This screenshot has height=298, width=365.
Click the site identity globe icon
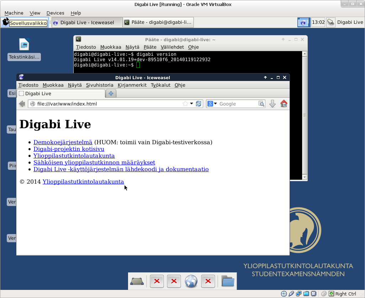point(33,104)
